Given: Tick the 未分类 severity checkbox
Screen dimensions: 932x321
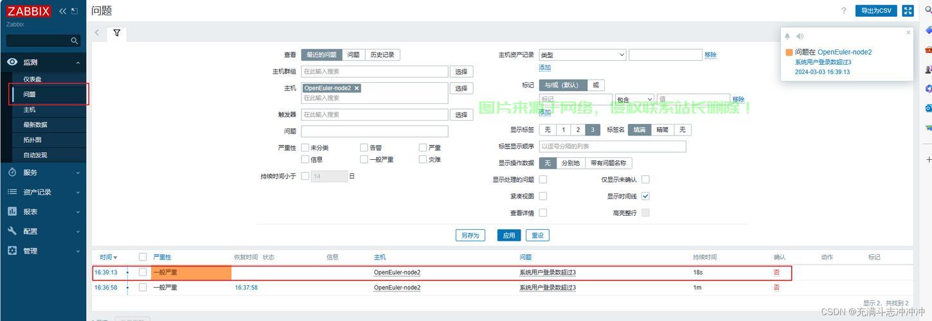Looking at the screenshot, I should tap(305, 148).
